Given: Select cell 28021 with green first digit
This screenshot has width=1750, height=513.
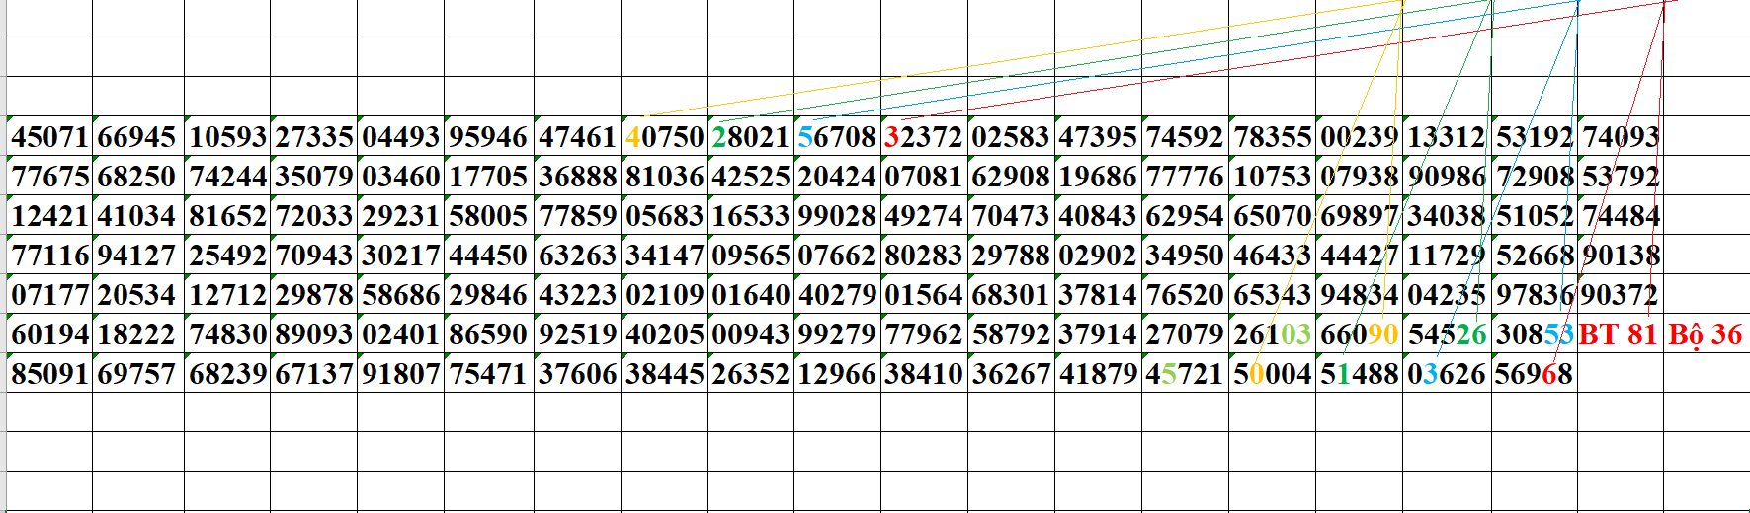Looking at the screenshot, I should (x=750, y=137).
